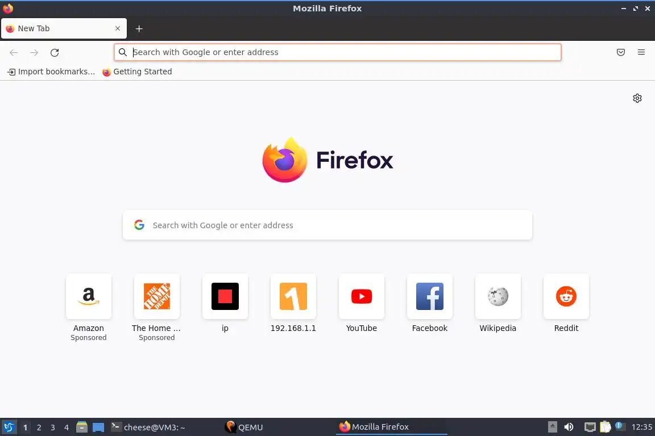Switch to workspace 4
This screenshot has width=655, height=436.
(67, 427)
